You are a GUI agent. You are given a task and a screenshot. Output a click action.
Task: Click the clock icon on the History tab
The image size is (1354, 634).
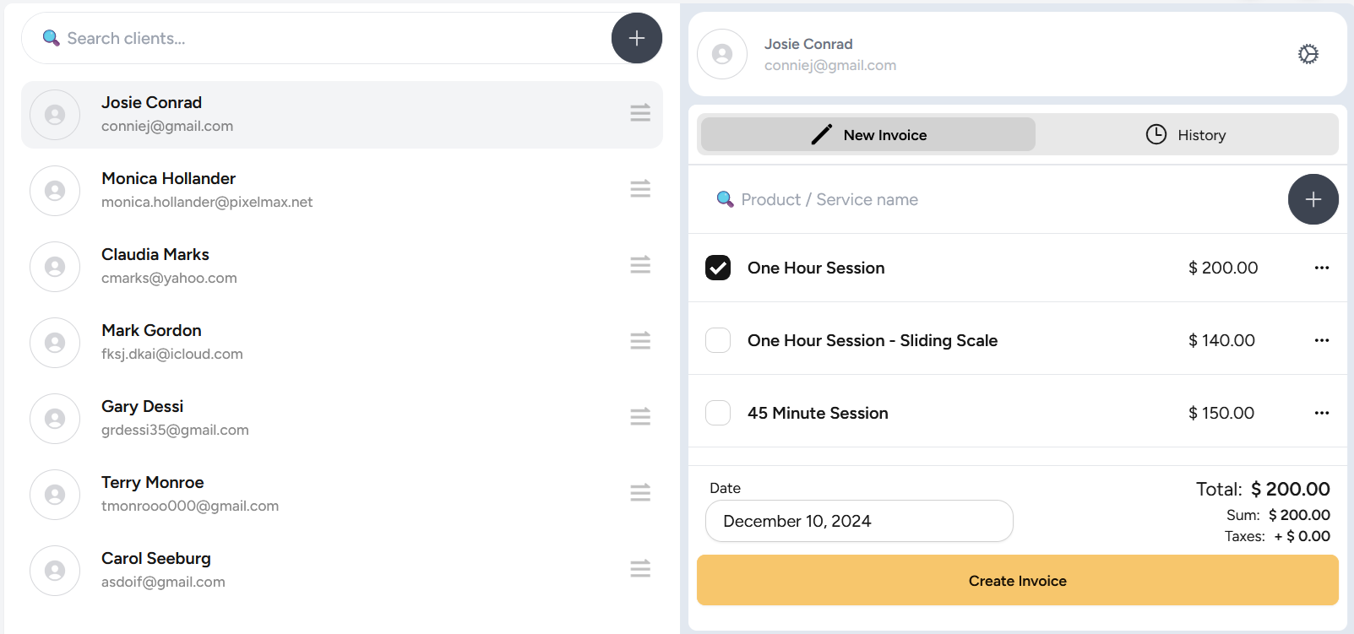coord(1154,133)
